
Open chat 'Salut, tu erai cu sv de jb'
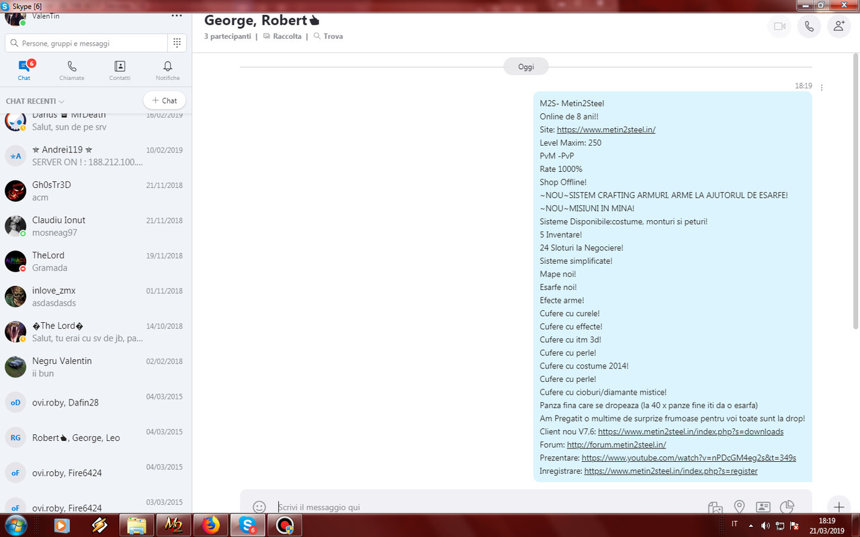[96, 332]
